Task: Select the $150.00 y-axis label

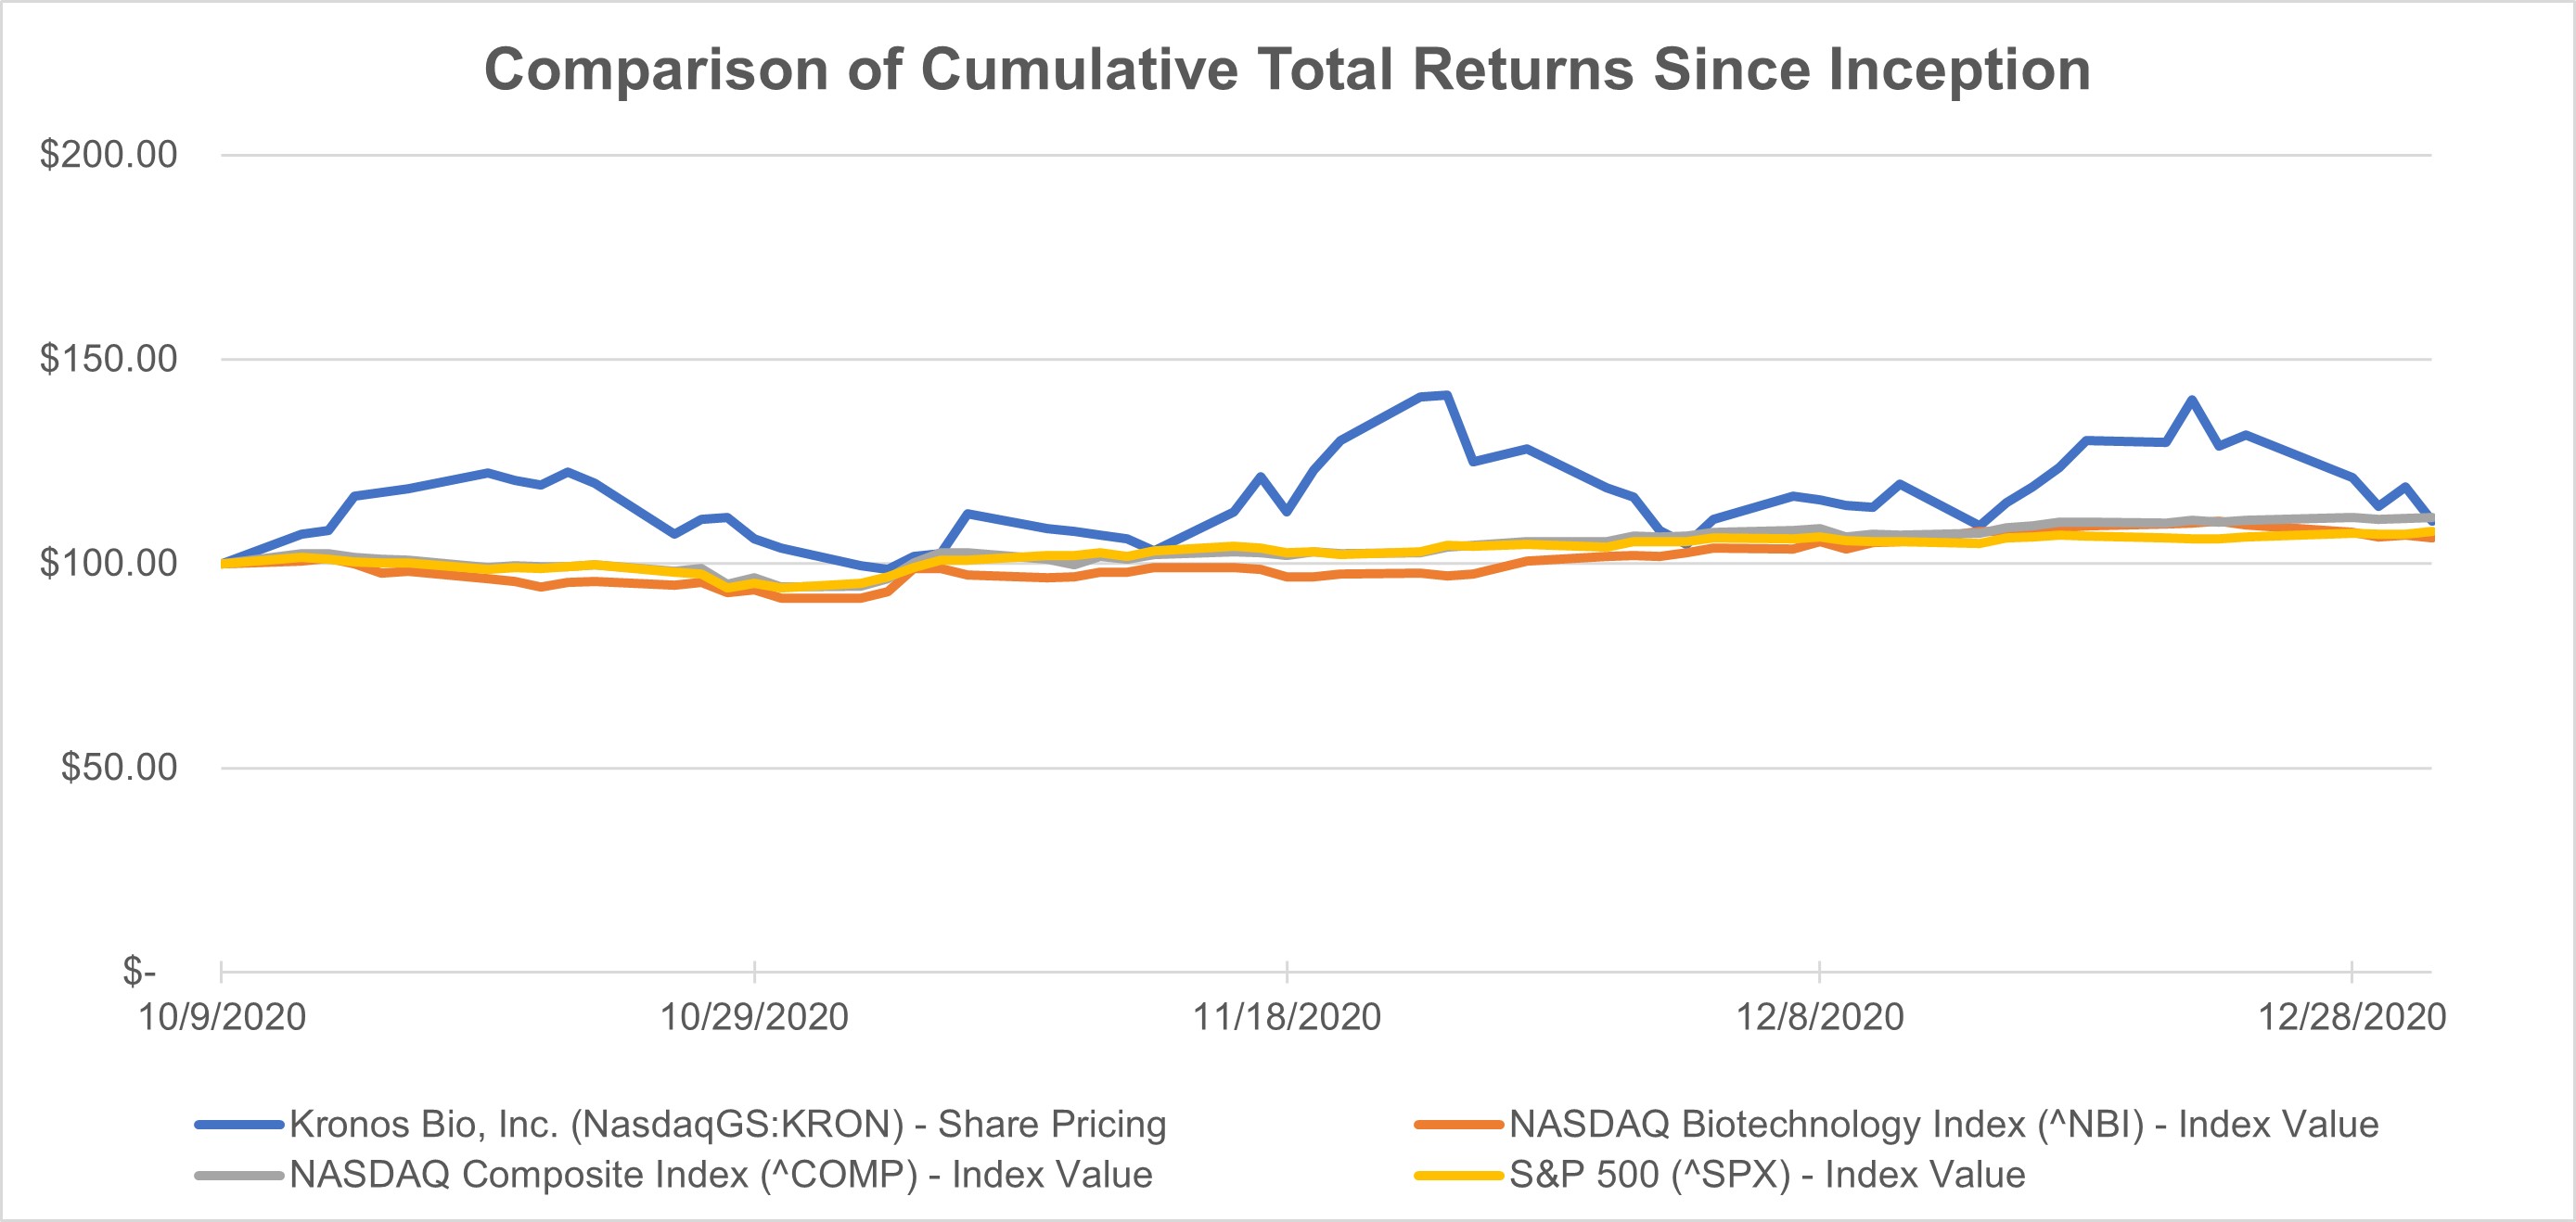Action: (108, 359)
